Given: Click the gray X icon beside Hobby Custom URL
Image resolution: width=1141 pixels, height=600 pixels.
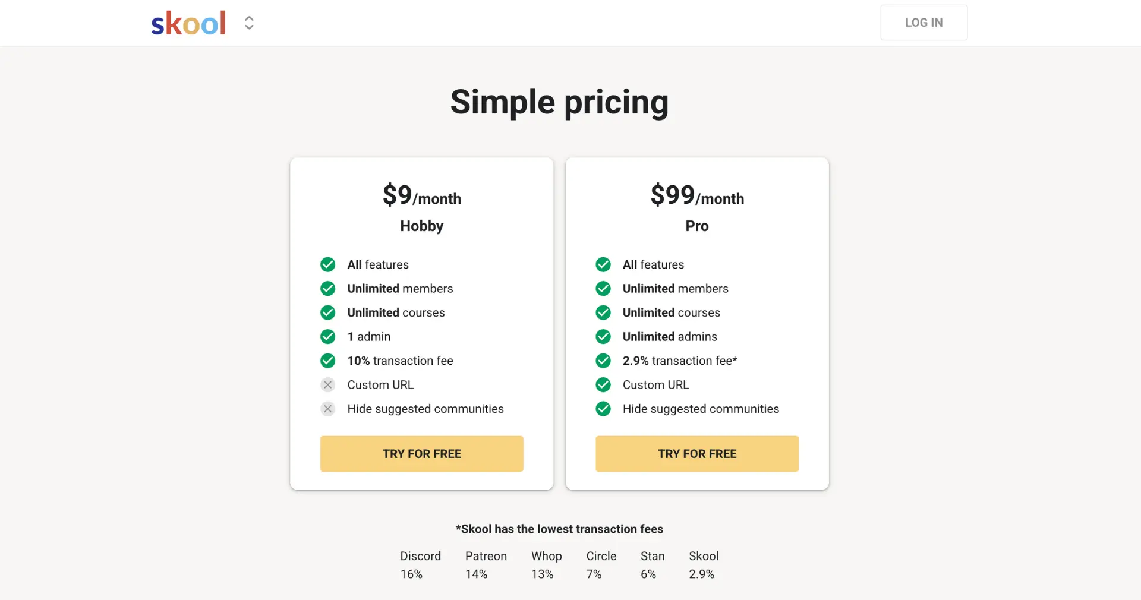Looking at the screenshot, I should (x=327, y=385).
